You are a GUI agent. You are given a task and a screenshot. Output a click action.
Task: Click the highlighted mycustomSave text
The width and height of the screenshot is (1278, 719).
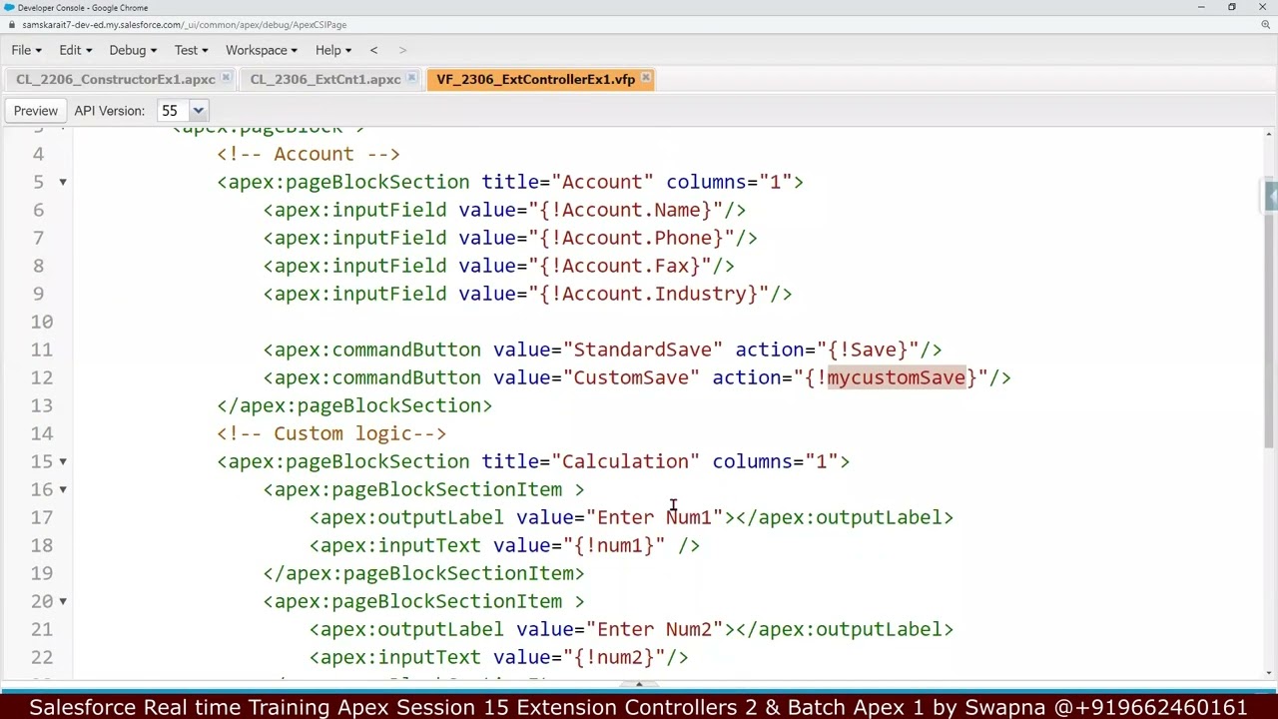click(x=896, y=377)
